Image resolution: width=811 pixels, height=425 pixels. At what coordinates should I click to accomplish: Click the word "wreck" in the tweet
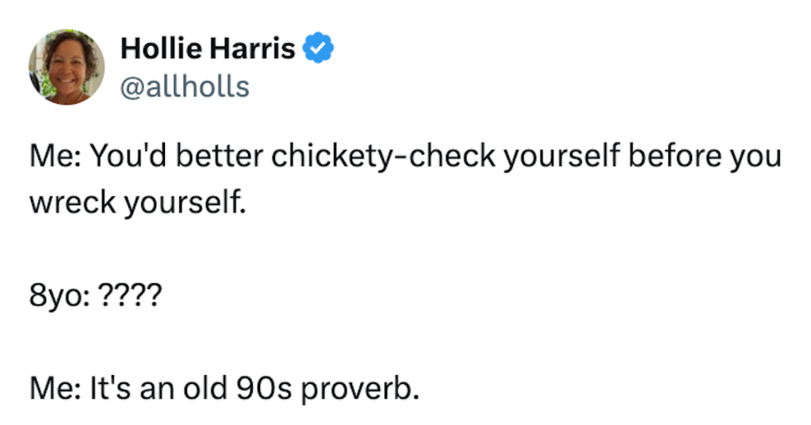[x=70, y=204]
